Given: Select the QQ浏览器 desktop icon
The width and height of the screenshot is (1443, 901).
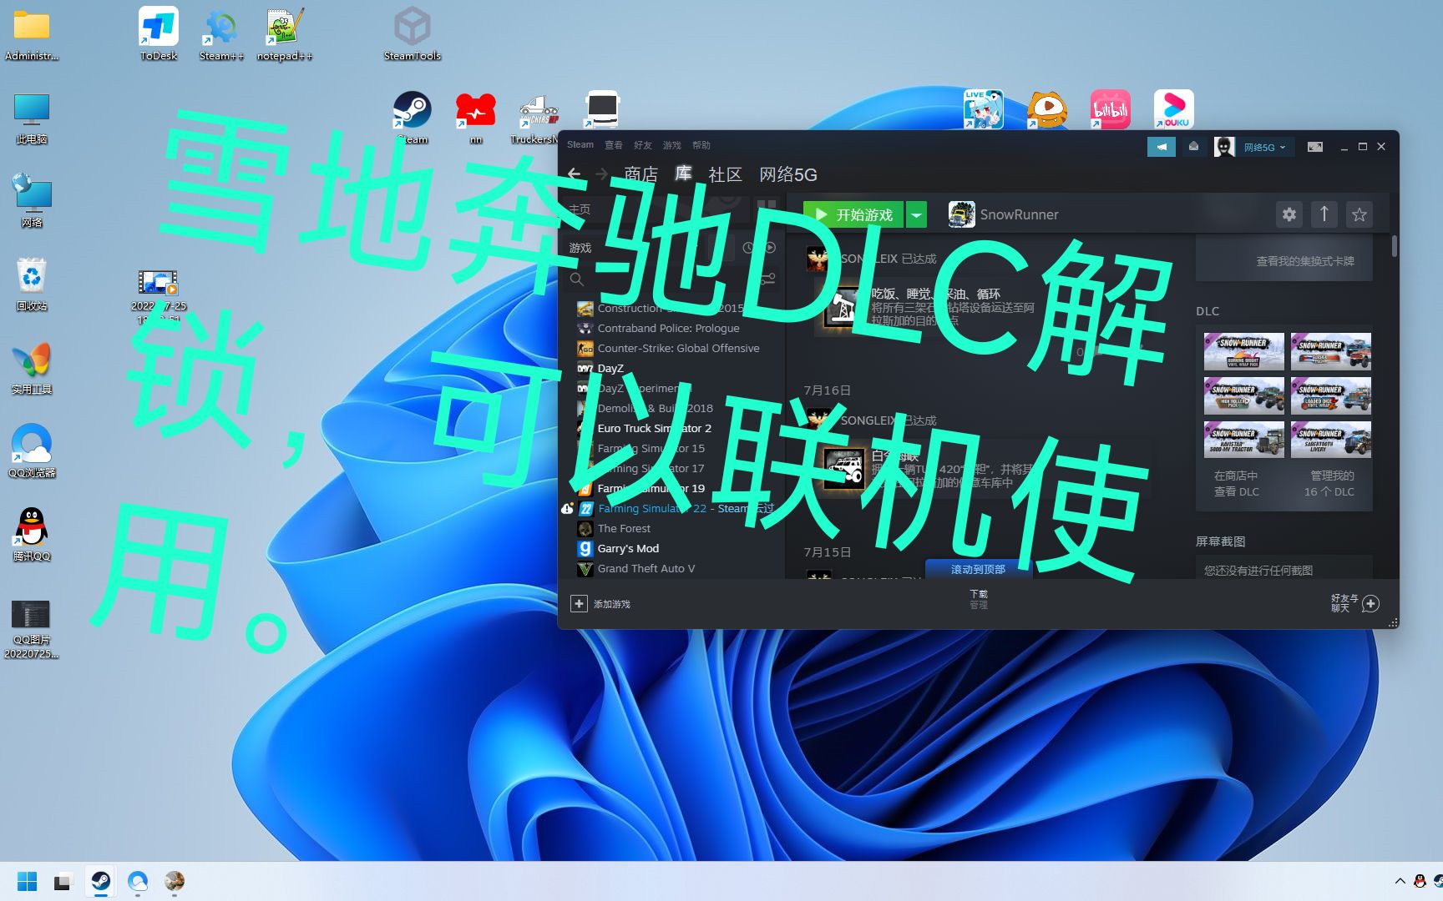Looking at the screenshot, I should click(x=32, y=451).
